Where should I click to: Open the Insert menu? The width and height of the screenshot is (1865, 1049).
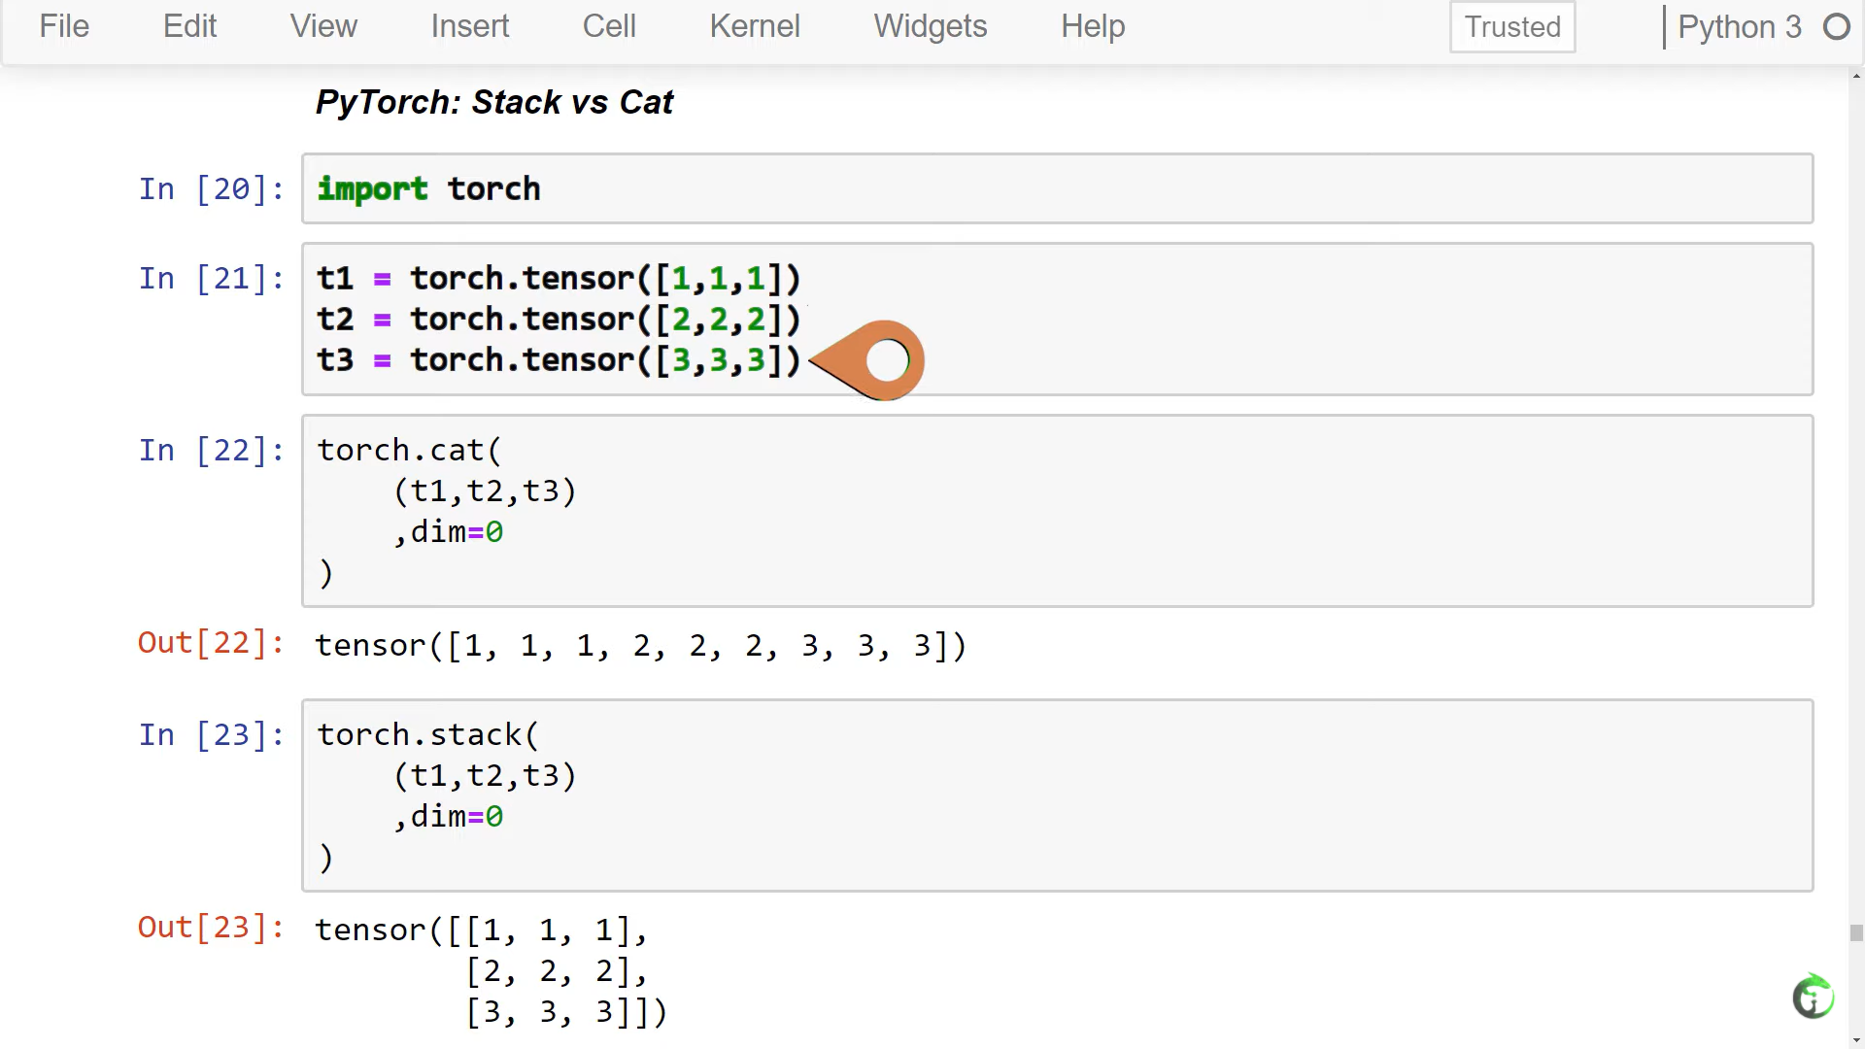point(469,26)
